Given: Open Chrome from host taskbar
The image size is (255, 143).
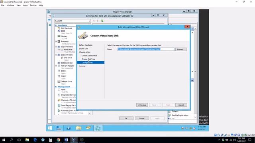Looking at the screenshot, I should (59, 140).
